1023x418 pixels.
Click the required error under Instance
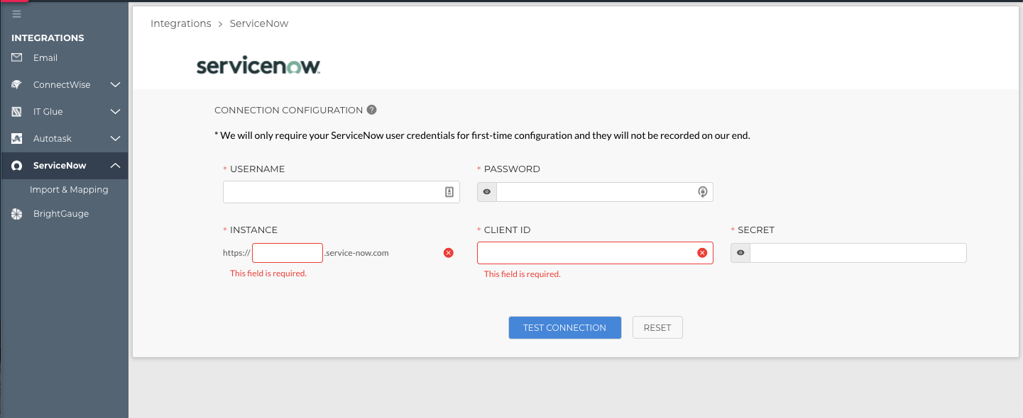pyautogui.click(x=268, y=273)
